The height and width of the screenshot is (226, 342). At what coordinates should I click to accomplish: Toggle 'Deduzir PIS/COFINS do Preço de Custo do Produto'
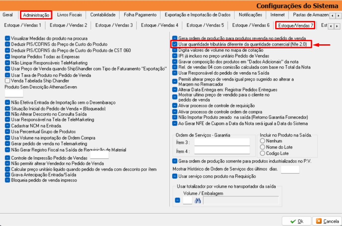(x=7, y=44)
